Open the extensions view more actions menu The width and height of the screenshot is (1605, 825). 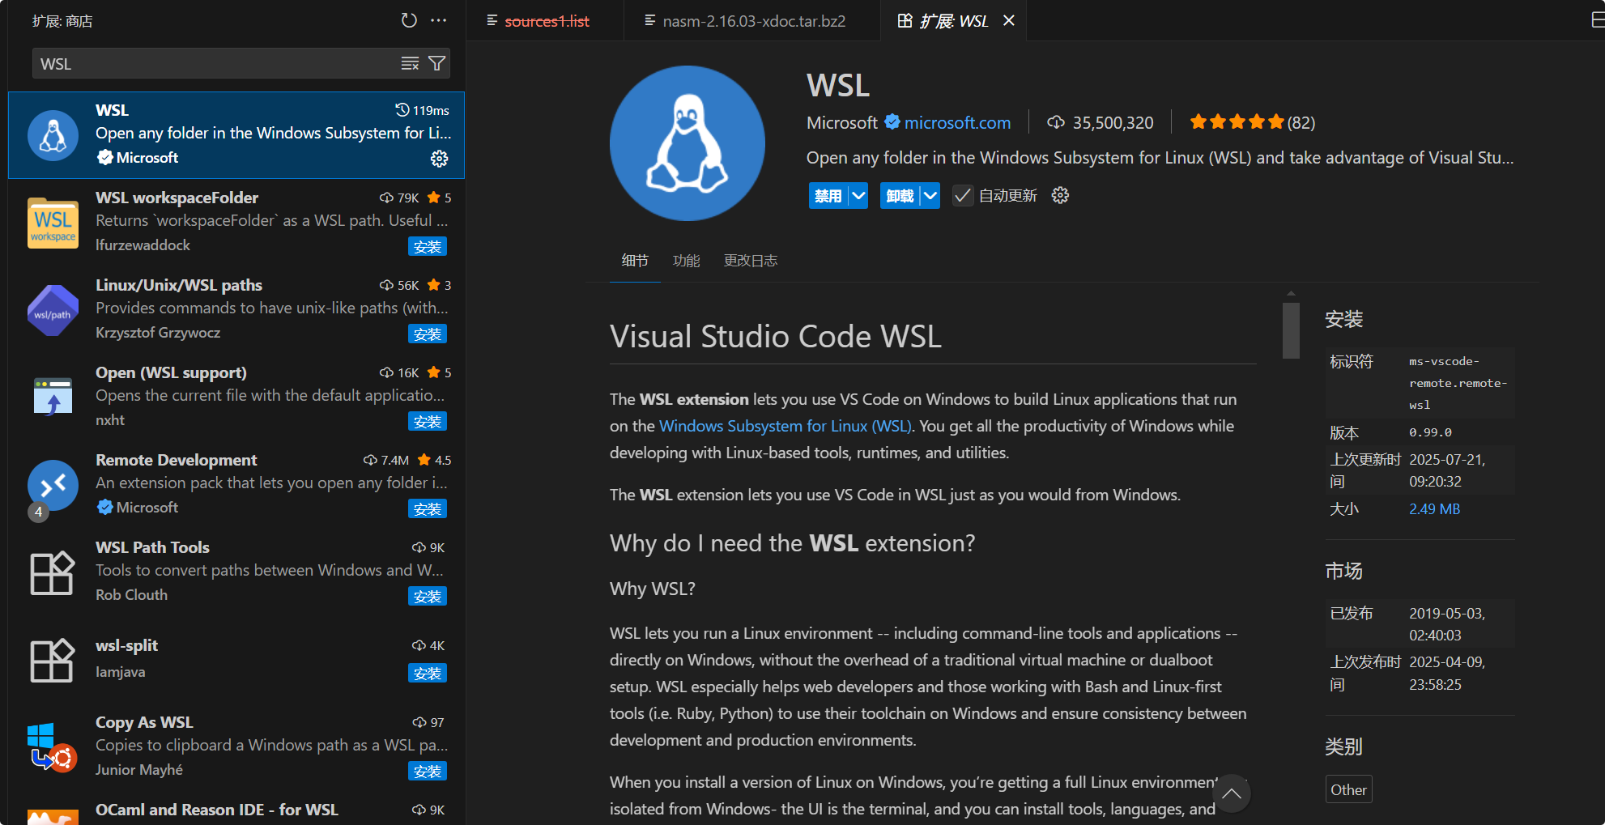pyautogui.click(x=439, y=21)
